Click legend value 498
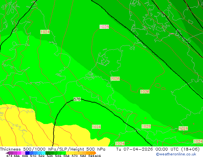 pyautogui.click(x=25, y=156)
